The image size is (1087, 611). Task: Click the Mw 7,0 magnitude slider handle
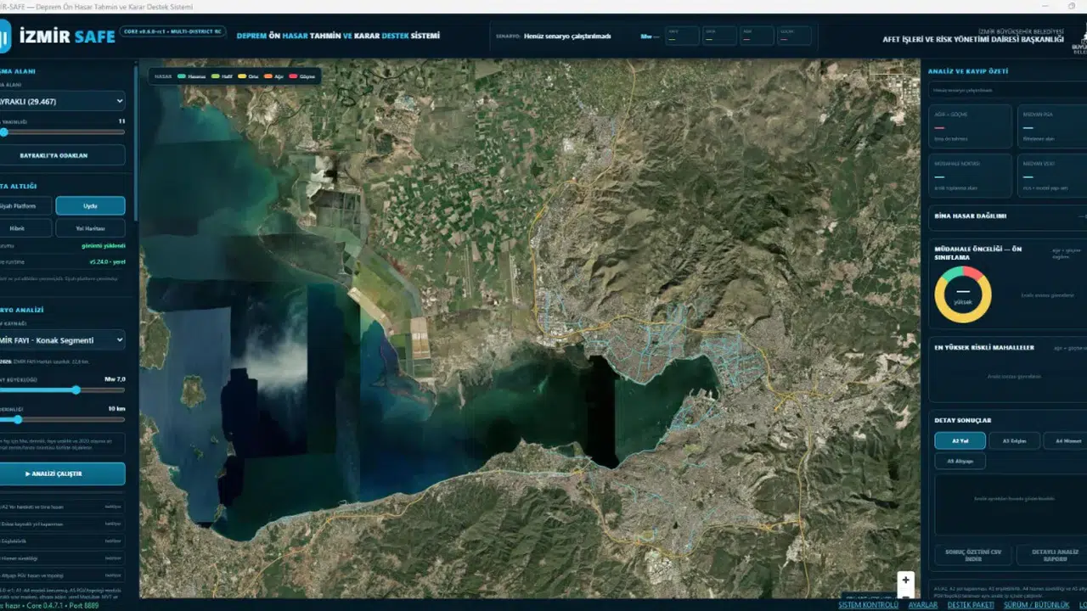(76, 390)
